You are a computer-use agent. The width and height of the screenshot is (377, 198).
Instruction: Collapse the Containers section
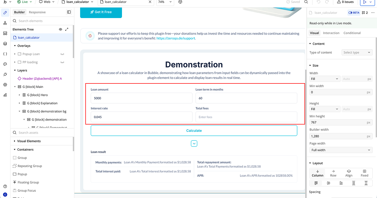pyautogui.click(x=14, y=150)
